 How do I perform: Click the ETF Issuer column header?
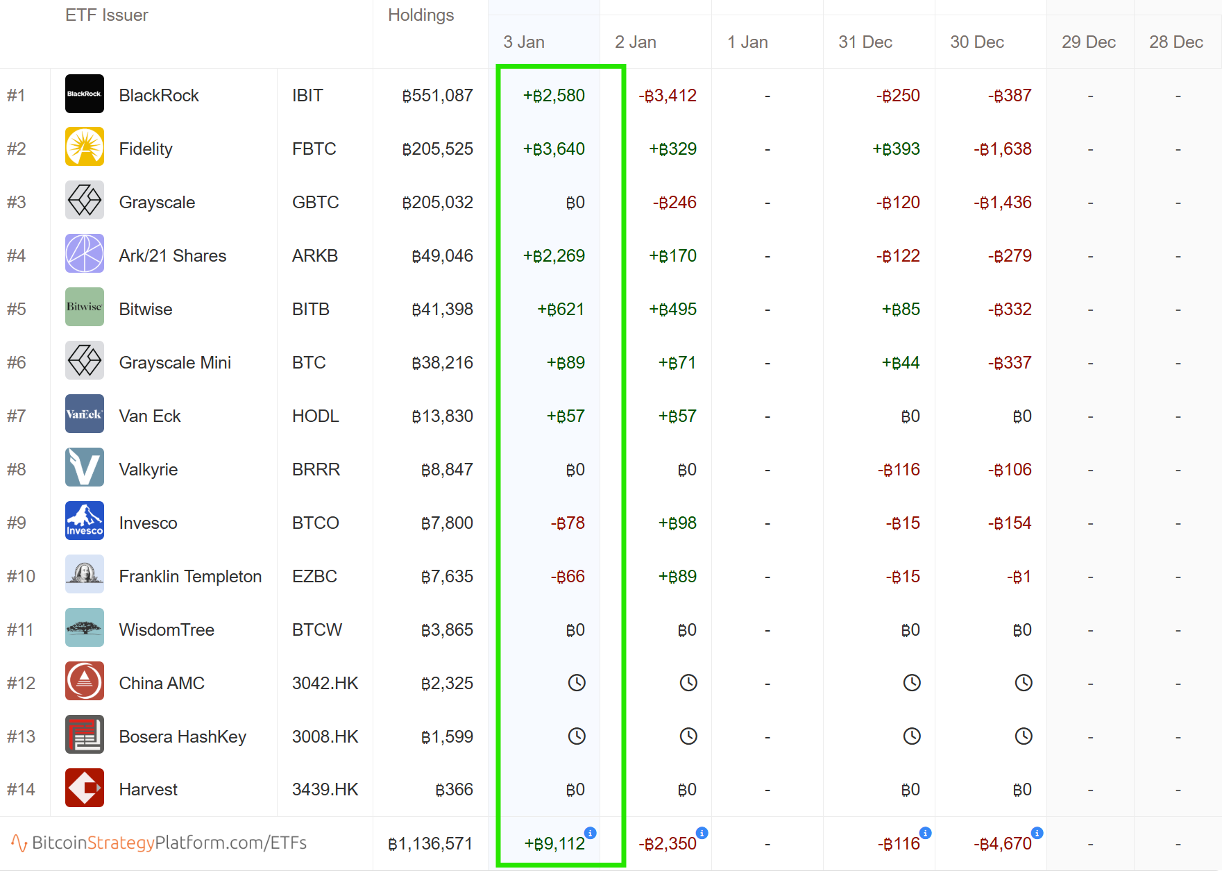107,15
